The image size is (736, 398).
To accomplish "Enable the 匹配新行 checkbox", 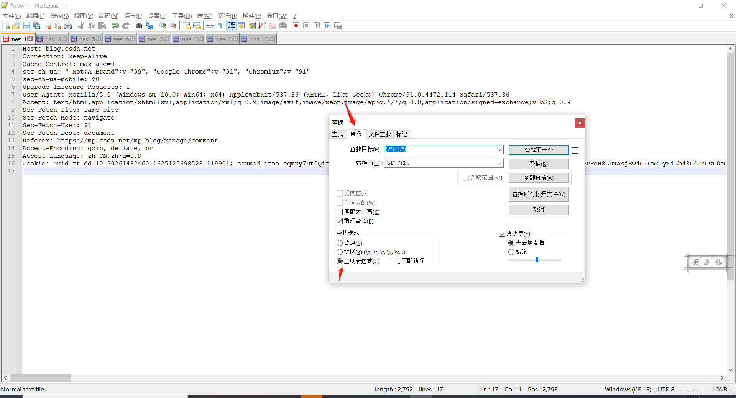I will pyautogui.click(x=394, y=261).
